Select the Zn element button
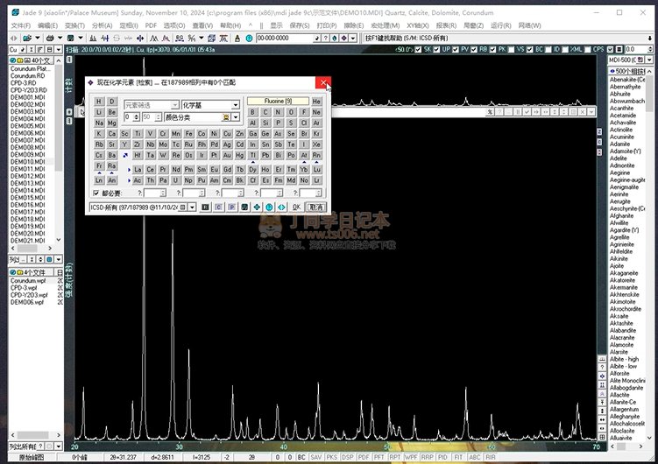The image size is (658, 464). (241, 134)
